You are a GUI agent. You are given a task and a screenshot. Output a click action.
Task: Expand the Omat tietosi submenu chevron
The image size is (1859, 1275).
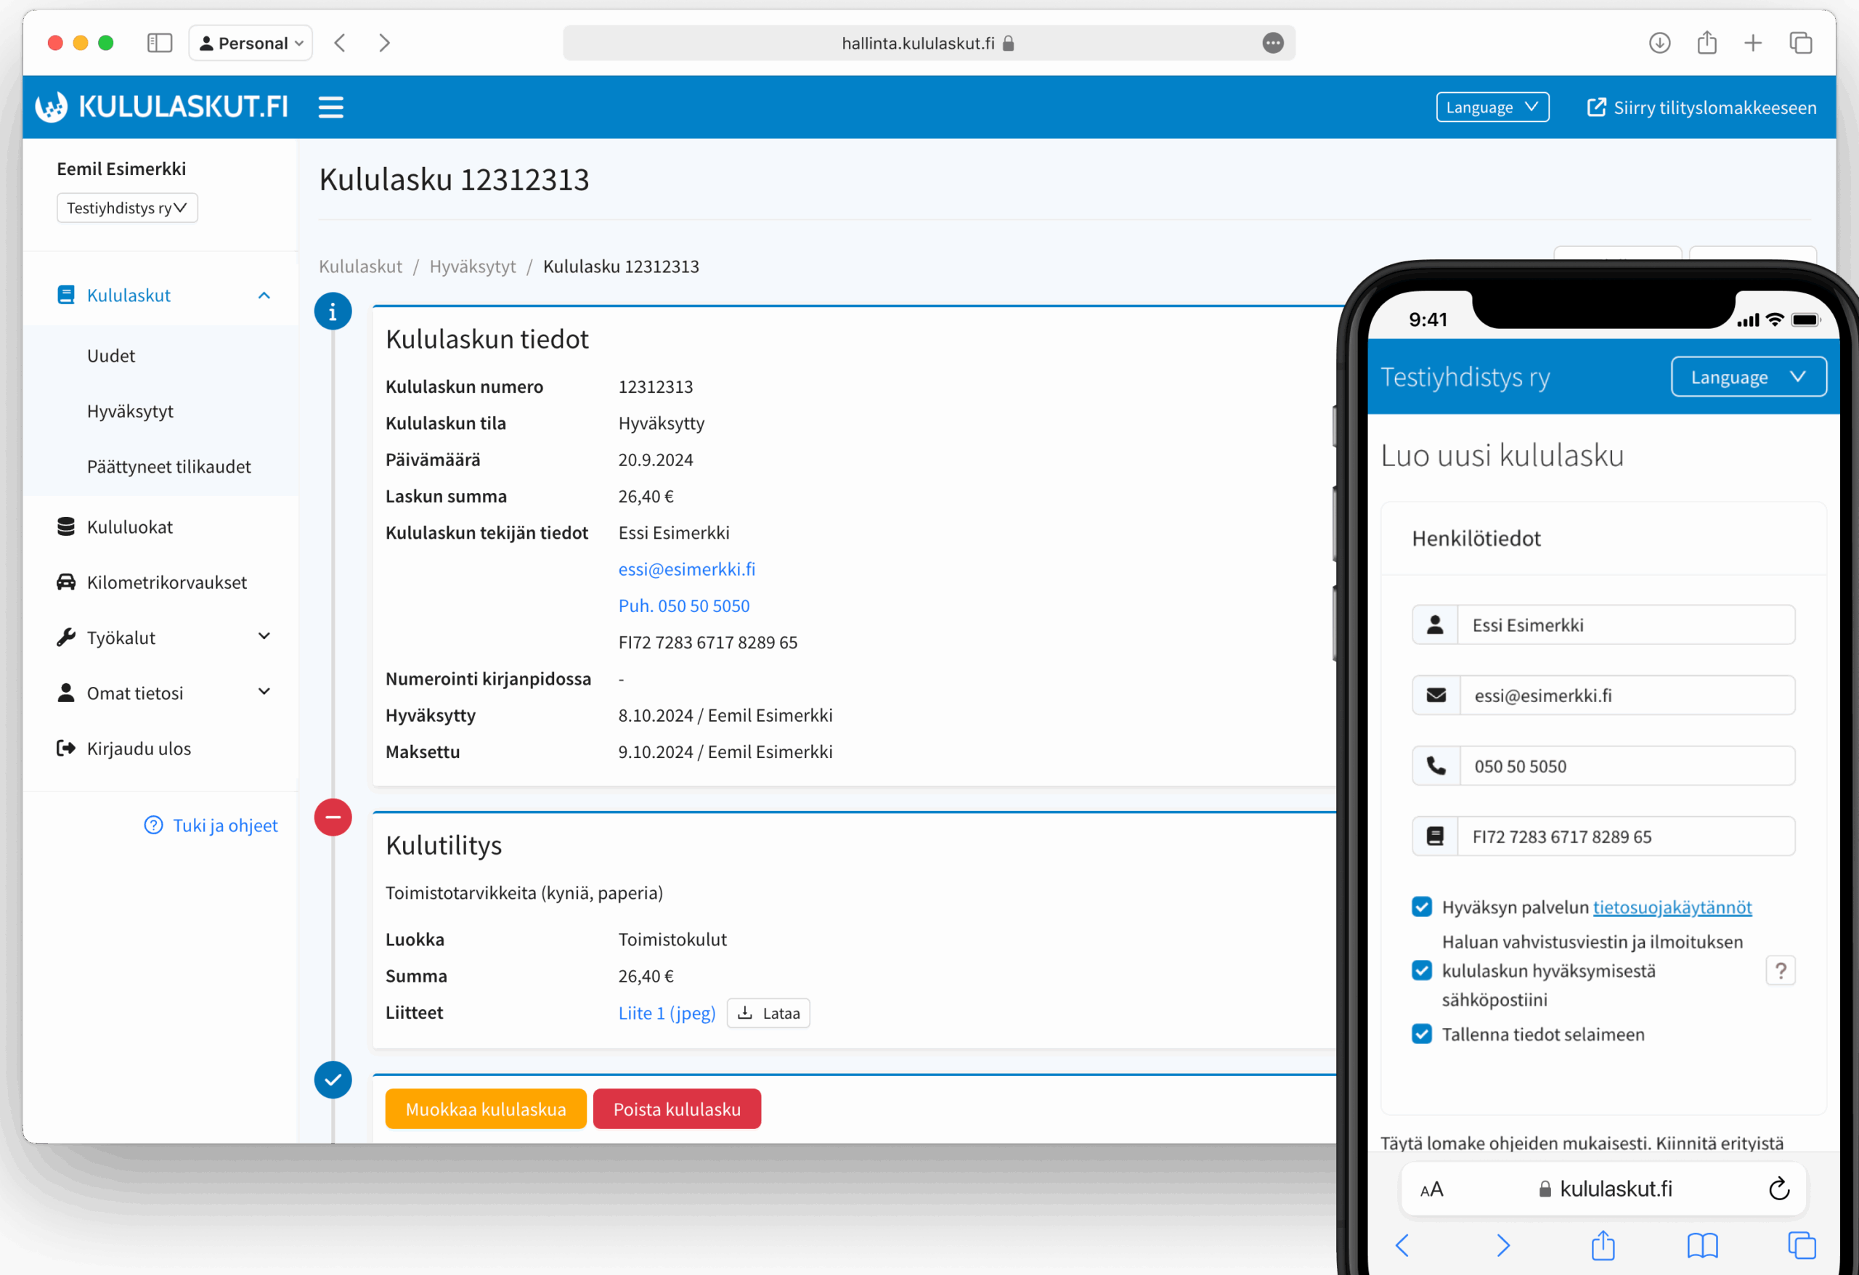tap(264, 692)
